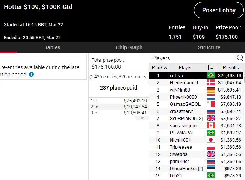Click kiichi1001's Japan flag
Viewport: 245px width, 180px height.
(x=210, y=140)
